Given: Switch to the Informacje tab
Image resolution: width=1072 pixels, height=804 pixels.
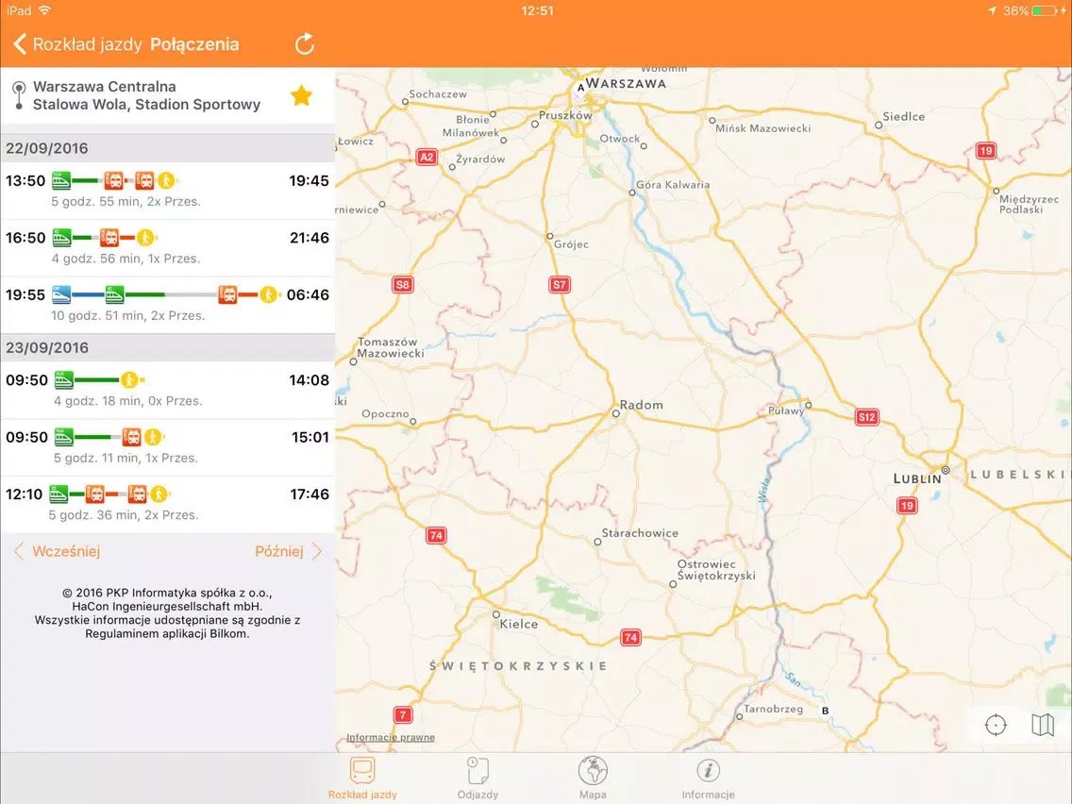Looking at the screenshot, I should (x=709, y=778).
